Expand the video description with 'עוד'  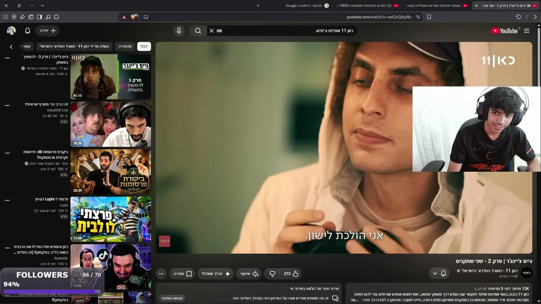[x=355, y=300]
